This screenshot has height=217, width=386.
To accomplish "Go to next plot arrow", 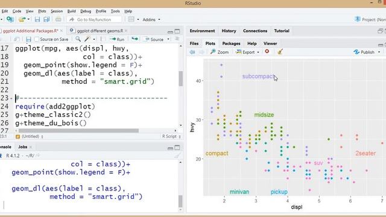I will pyautogui.click(x=201, y=52).
